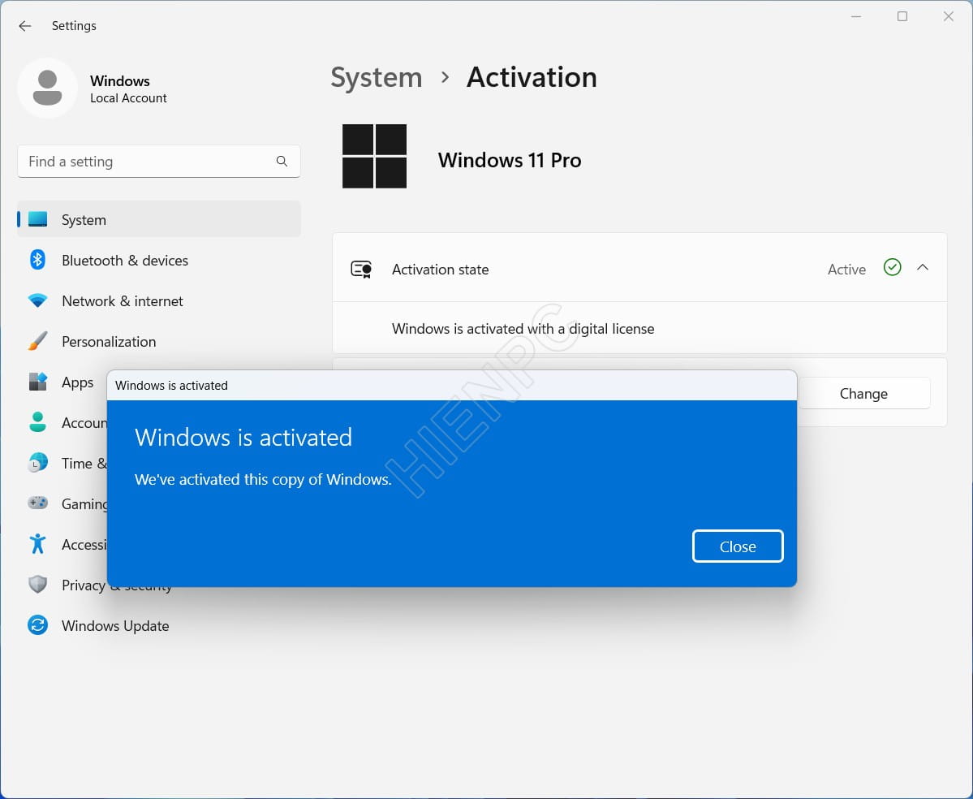Open the System menu item
The height and width of the screenshot is (799, 973).
159,219
